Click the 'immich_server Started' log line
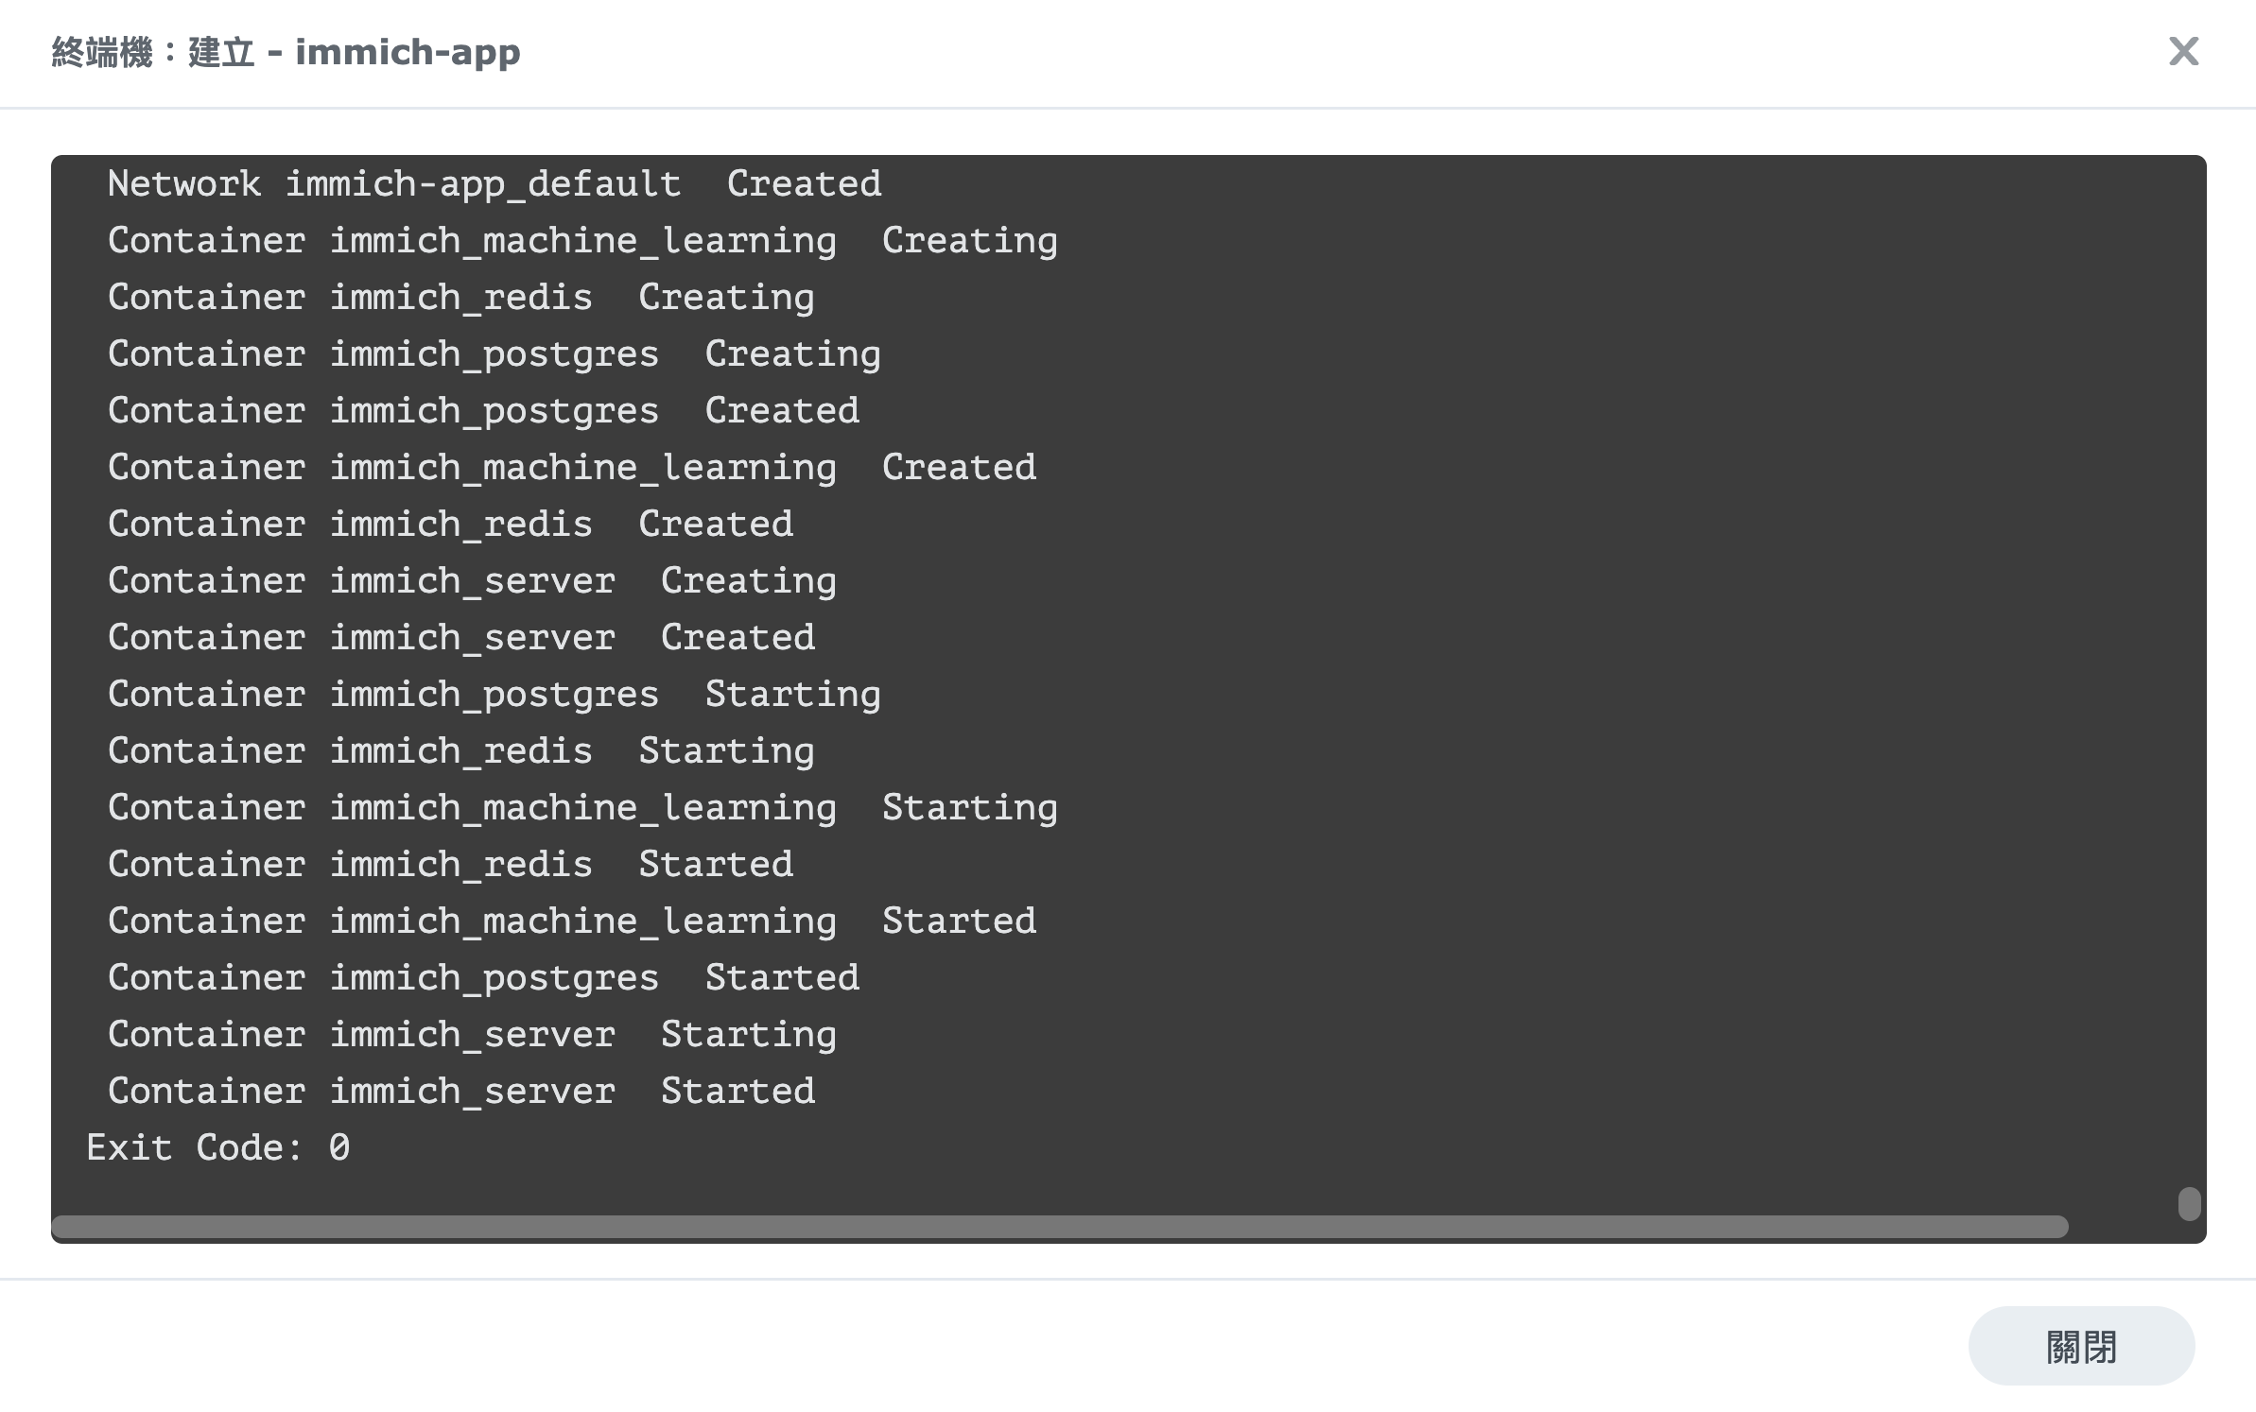Screen dimensions: 2256x1412 461,1091
